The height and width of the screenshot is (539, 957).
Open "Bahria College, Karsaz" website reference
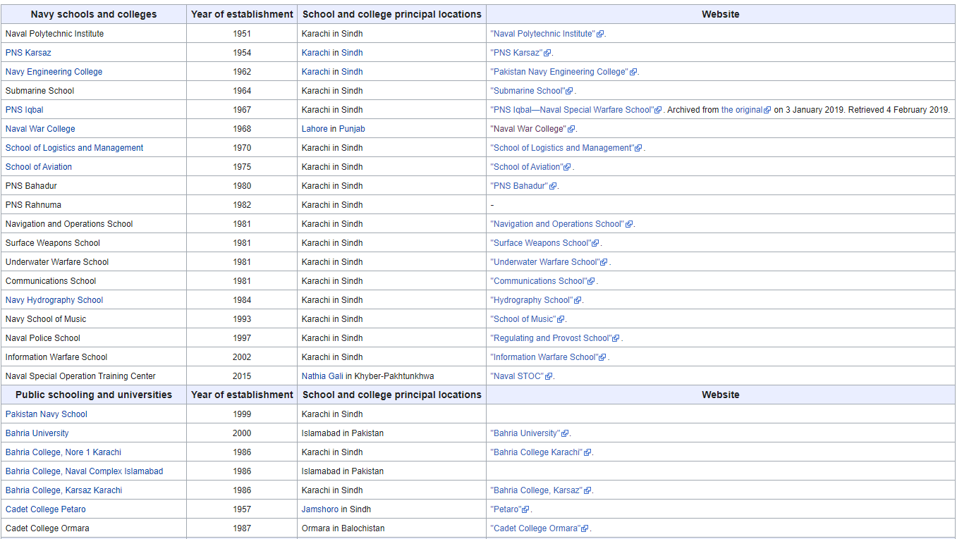point(536,490)
